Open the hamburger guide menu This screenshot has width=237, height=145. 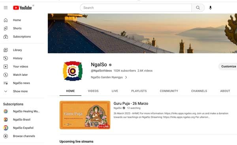tap(6, 8)
